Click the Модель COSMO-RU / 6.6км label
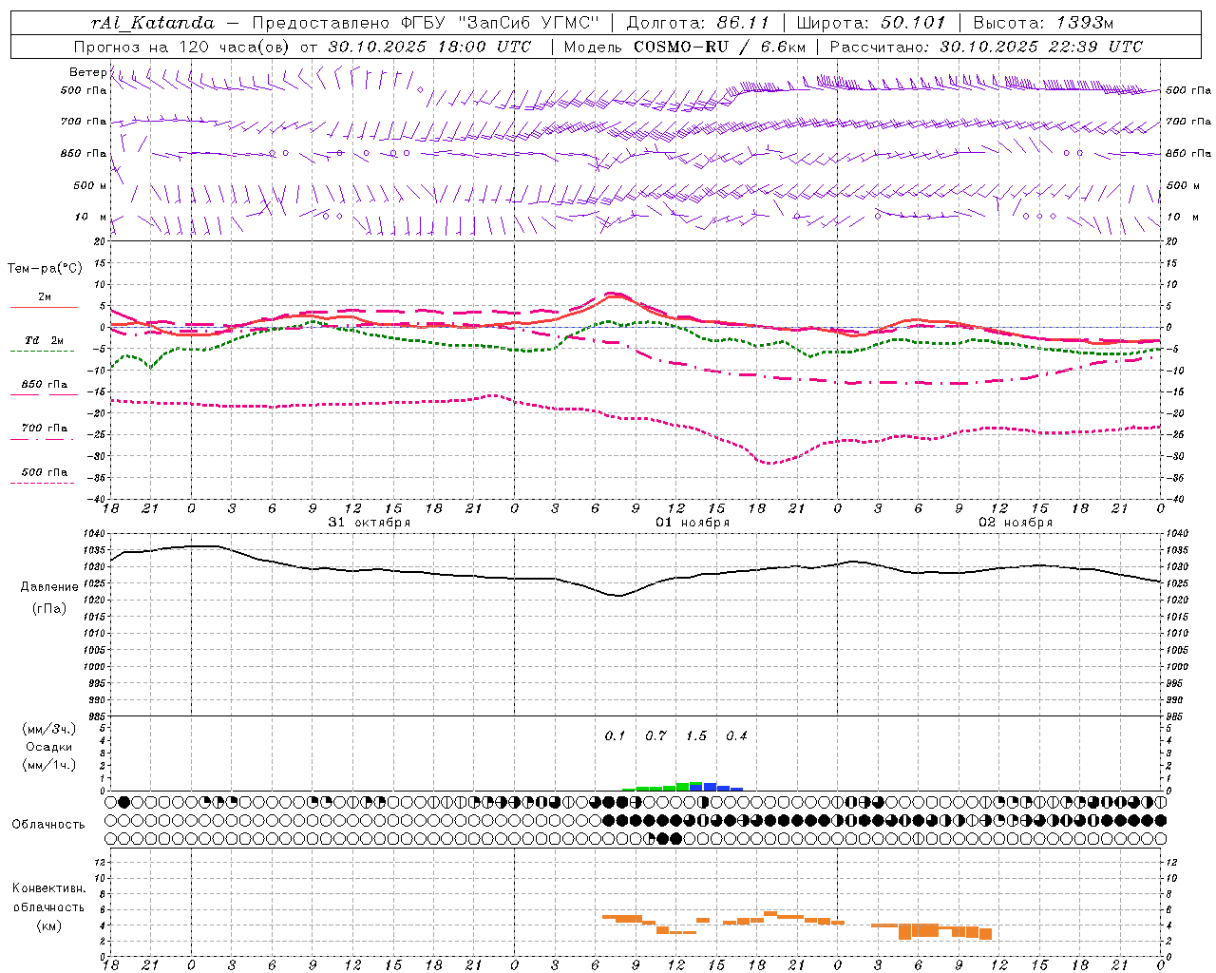1216x973 pixels. click(x=684, y=47)
